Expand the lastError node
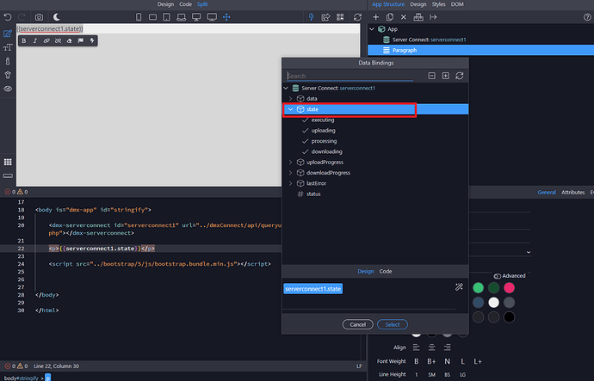Image resolution: width=594 pixels, height=381 pixels. (291, 183)
